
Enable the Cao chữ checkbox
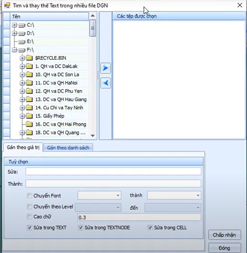coord(29,216)
